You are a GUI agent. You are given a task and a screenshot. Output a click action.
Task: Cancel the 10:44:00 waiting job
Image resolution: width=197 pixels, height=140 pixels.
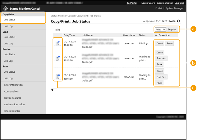pos(160,71)
